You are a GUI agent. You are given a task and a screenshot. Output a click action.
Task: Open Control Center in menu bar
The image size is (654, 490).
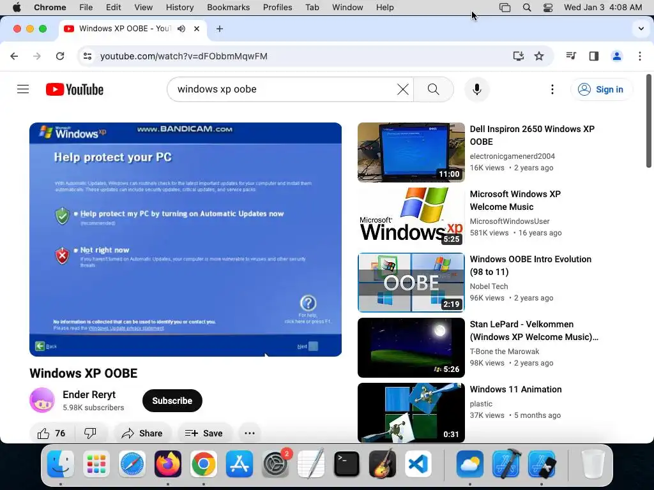click(x=547, y=8)
